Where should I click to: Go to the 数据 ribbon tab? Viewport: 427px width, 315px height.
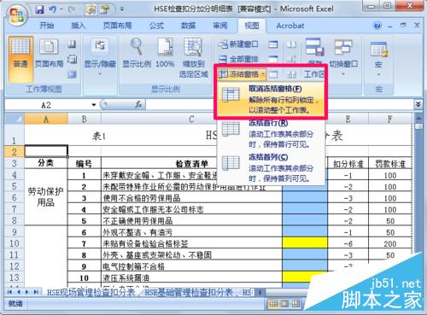pos(188,26)
